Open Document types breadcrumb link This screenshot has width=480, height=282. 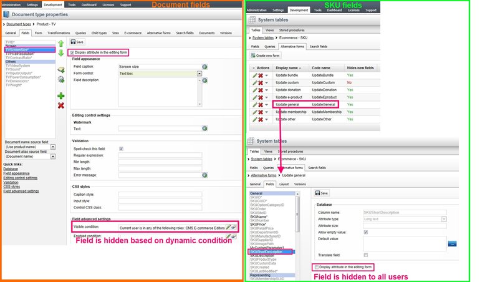tap(19, 24)
